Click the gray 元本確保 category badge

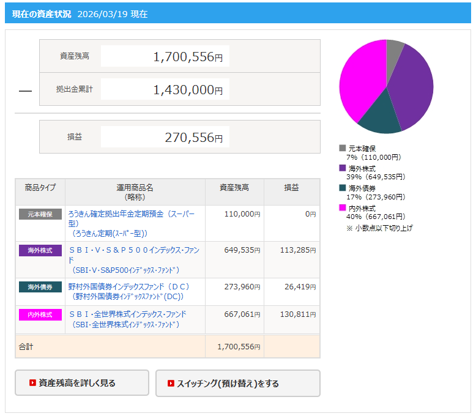40,214
